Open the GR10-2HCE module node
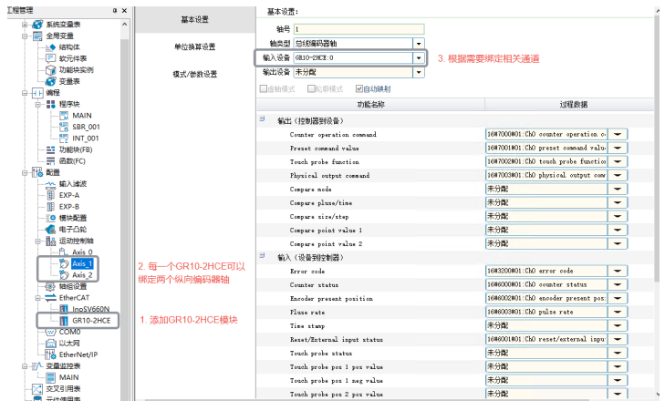The image size is (665, 411). [91, 321]
